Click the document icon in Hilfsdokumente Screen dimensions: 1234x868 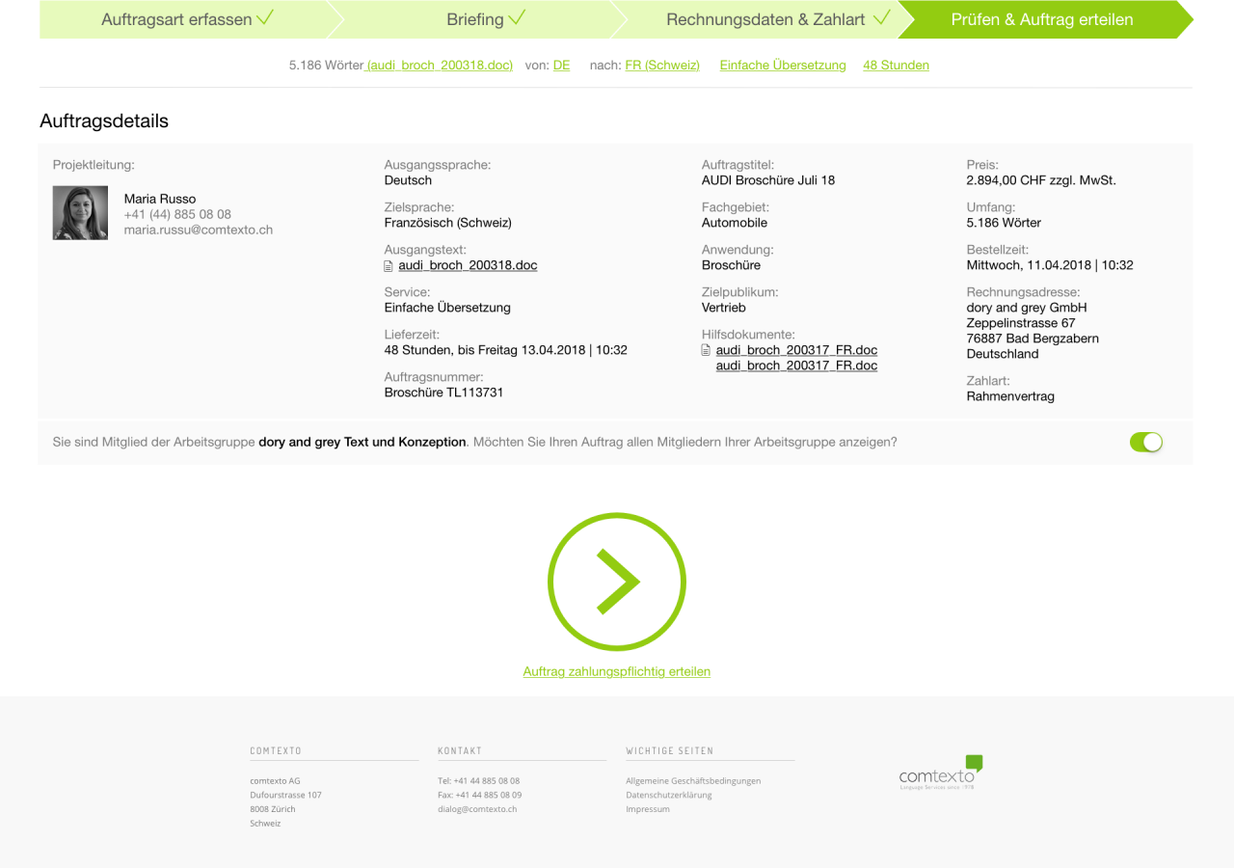(x=706, y=350)
